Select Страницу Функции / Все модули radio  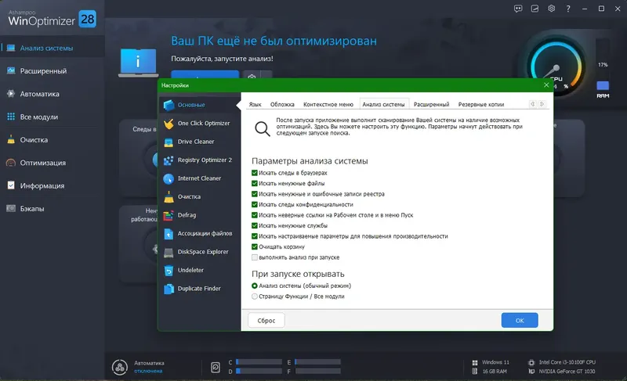click(x=254, y=297)
